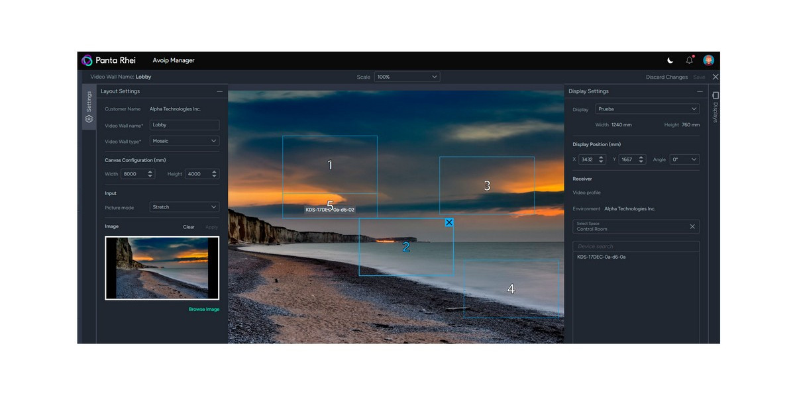Viewport: 795px width, 397px height.
Task: Open the user profile avatar
Action: [708, 60]
